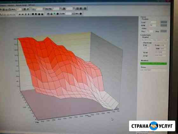178x134 pixels.
Task: Click the 16 bit checksum value field
Action: [x=160, y=52]
